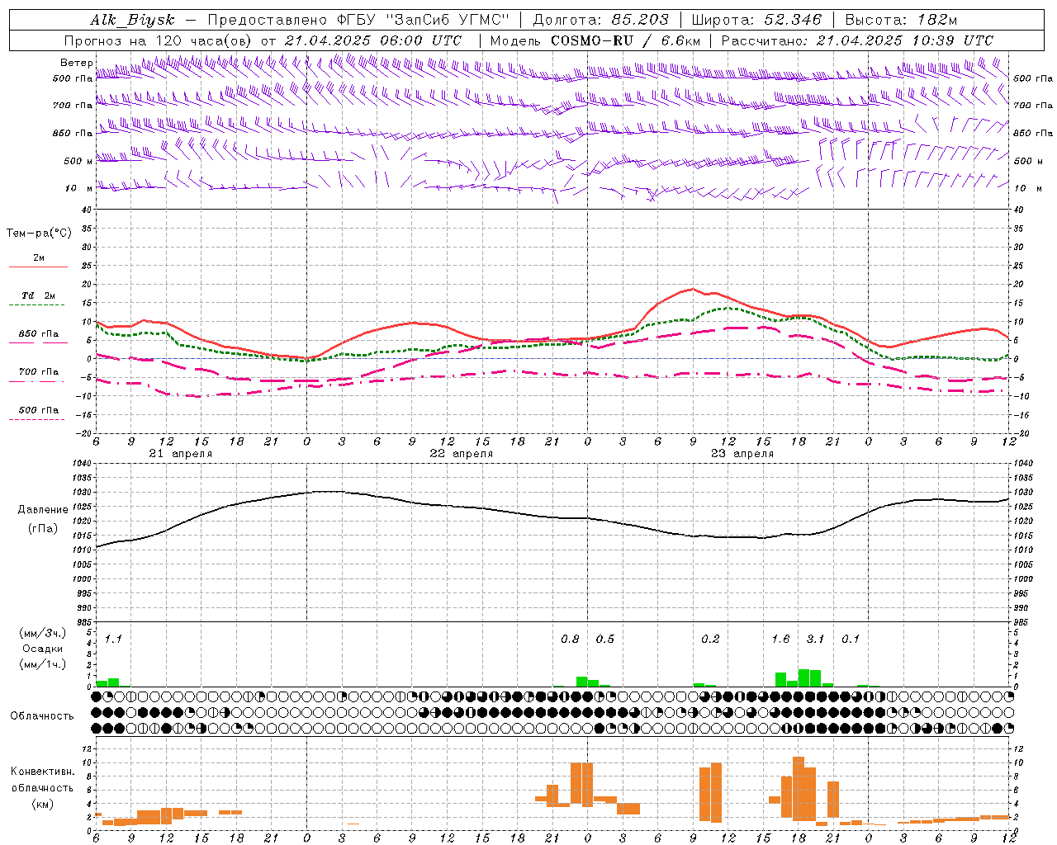The image size is (1057, 845).
Task: Click the '0.5' precipitation total value
Action: point(605,640)
